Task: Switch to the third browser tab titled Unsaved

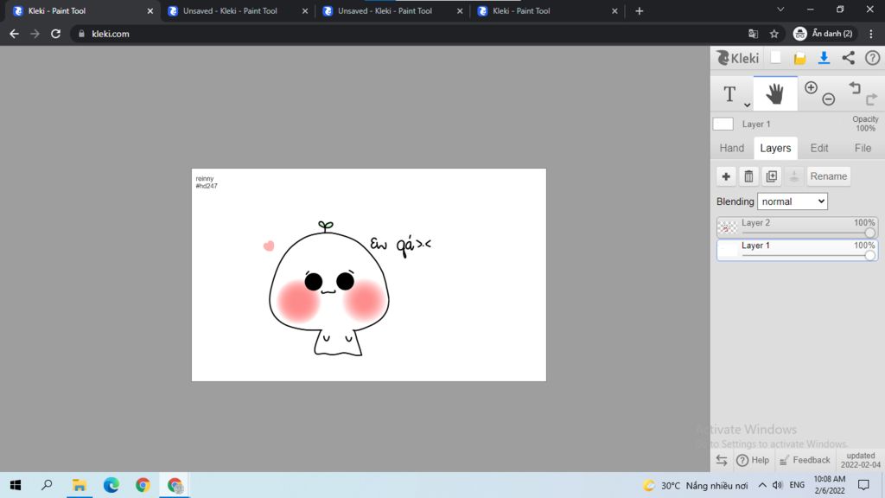Action: pyautogui.click(x=392, y=10)
